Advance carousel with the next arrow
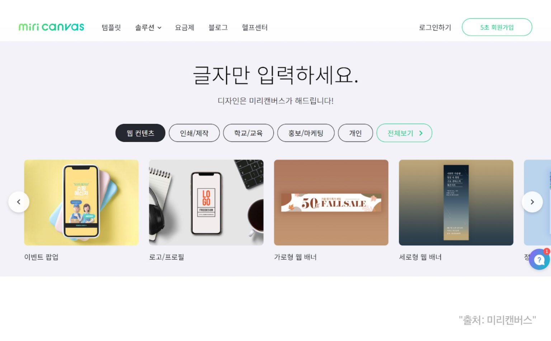Image resolution: width=551 pixels, height=341 pixels. pyautogui.click(x=532, y=202)
